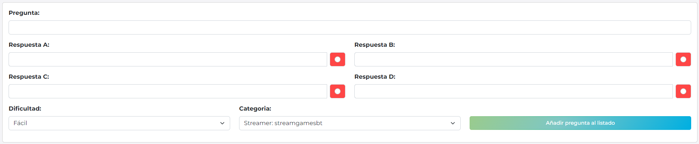Focus the Respuesta D text input field
The height and width of the screenshot is (144, 699).
point(514,91)
